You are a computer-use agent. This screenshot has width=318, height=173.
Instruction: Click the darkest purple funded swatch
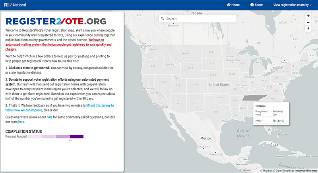click(x=76, y=136)
